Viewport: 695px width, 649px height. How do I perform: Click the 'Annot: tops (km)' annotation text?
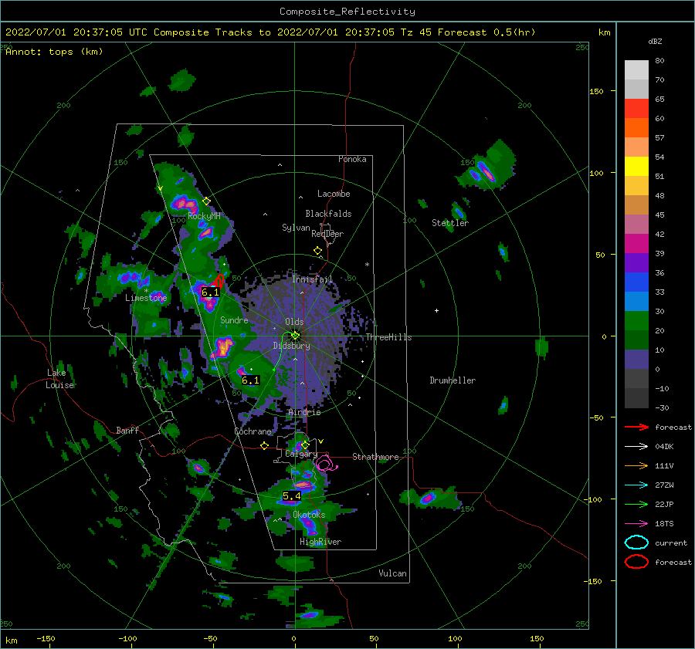click(54, 52)
